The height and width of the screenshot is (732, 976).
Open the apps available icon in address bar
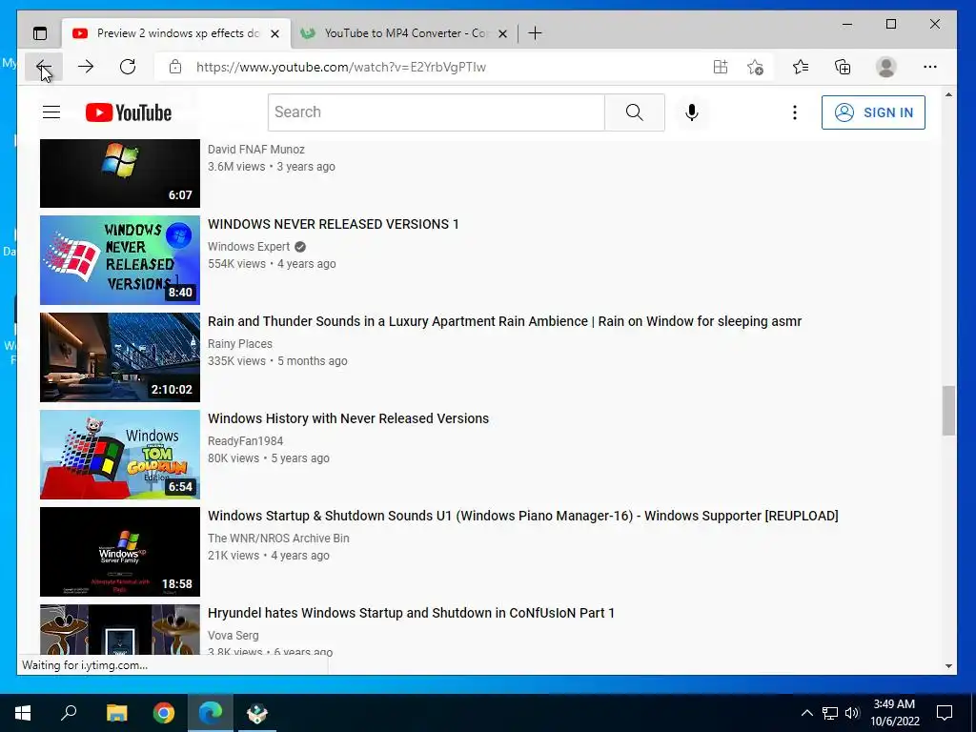tap(721, 67)
